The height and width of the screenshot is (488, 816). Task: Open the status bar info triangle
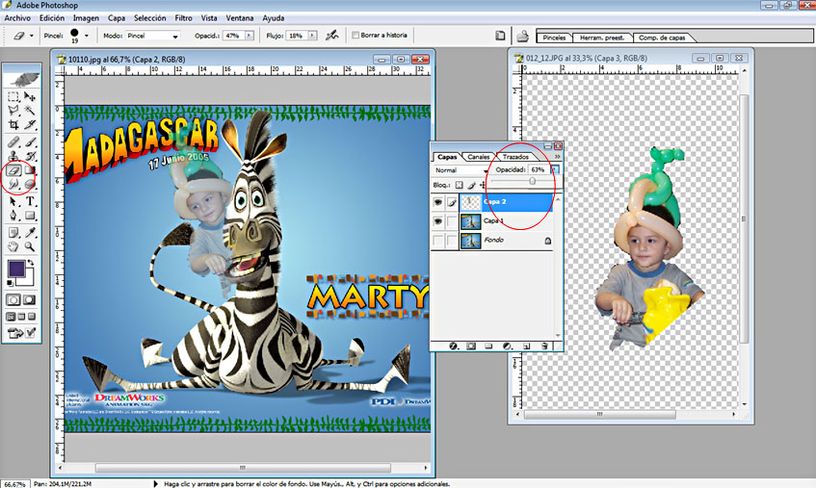[x=155, y=484]
